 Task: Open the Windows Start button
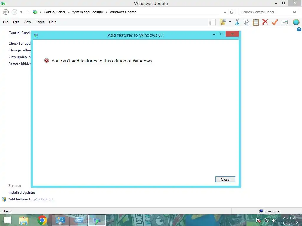pyautogui.click(x=7, y=220)
